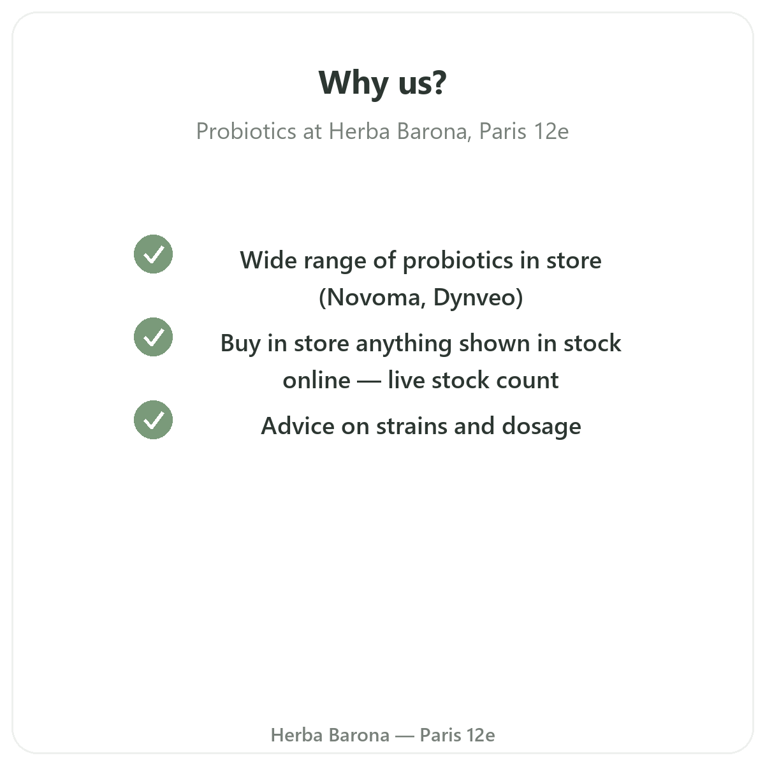
Task: Tap the checkmark icon beside "Advice on strains and dosage"
Action: 153,420
